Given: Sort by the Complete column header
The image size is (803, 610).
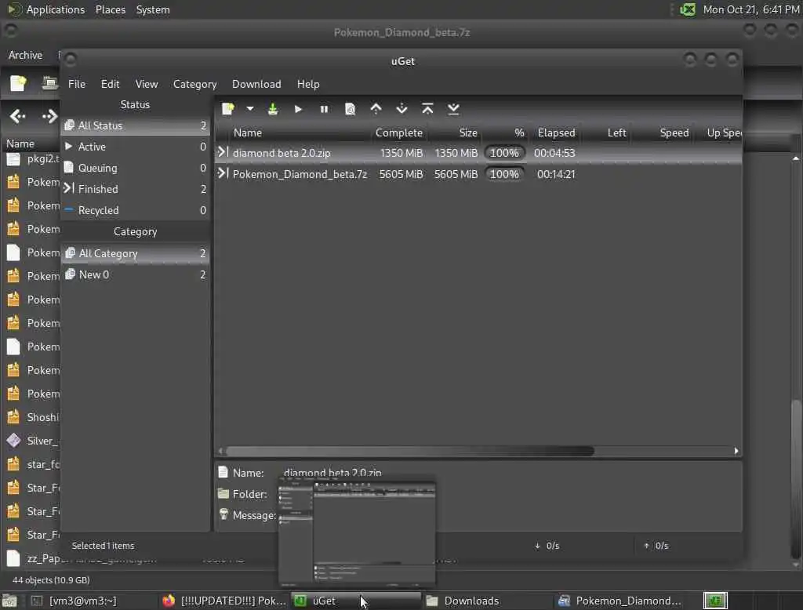Looking at the screenshot, I should click(x=399, y=133).
